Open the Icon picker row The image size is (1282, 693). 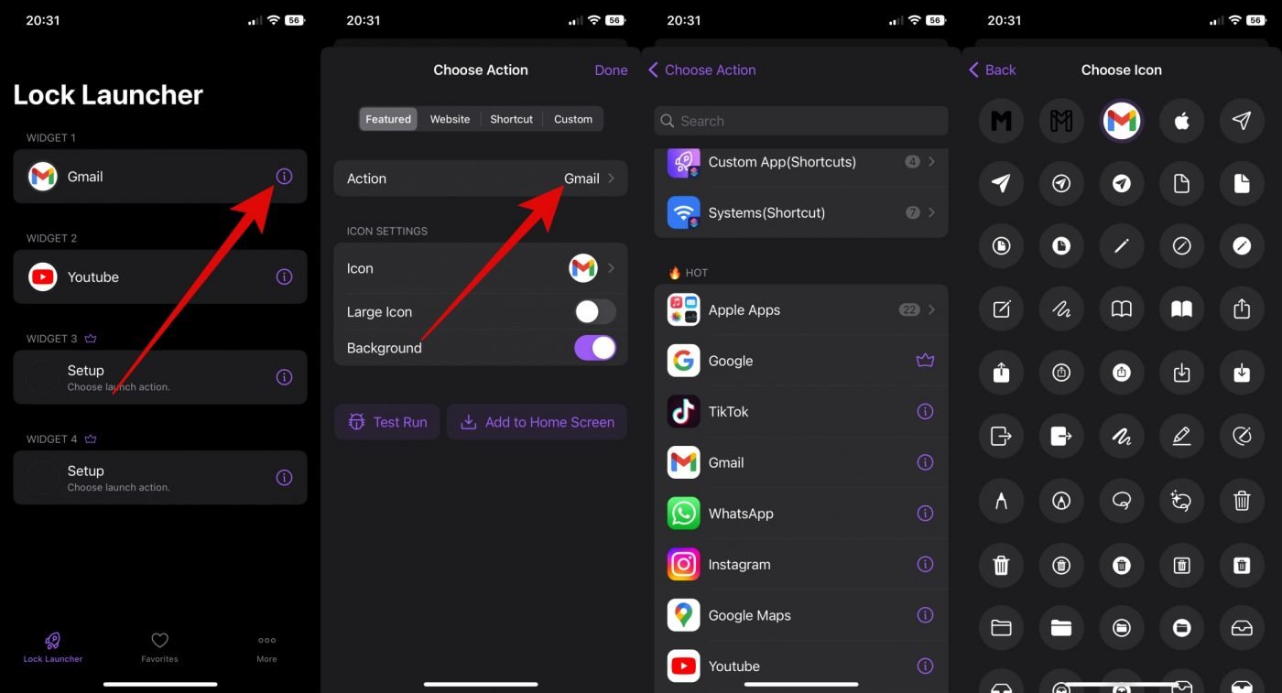pyautogui.click(x=481, y=268)
